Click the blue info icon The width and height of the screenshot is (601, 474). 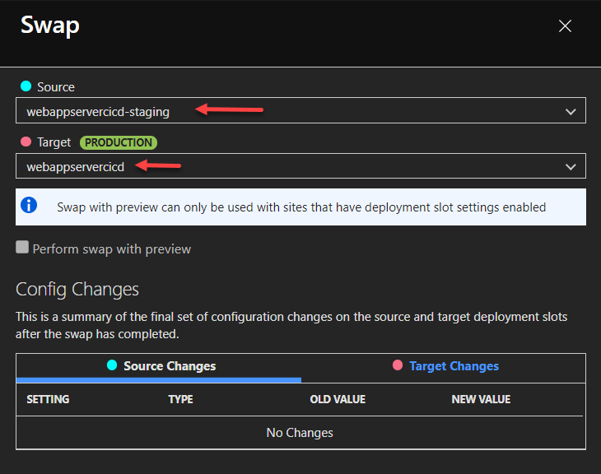[28, 207]
